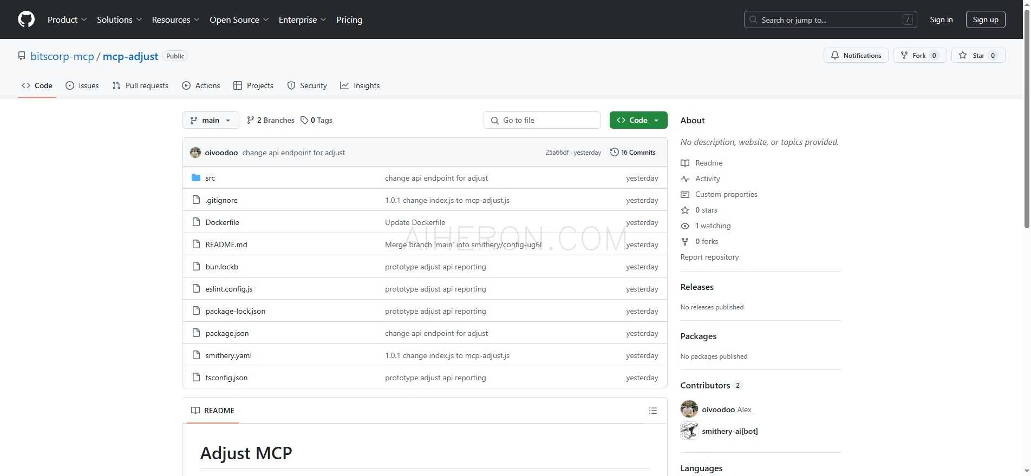Open the Contributors heading link
1031x476 pixels.
tap(711, 385)
